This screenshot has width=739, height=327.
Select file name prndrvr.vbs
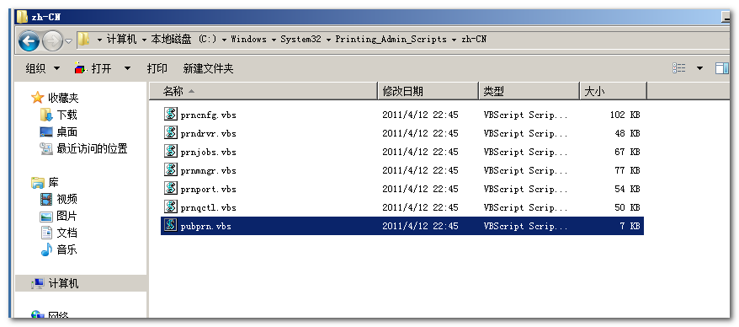pos(208,133)
